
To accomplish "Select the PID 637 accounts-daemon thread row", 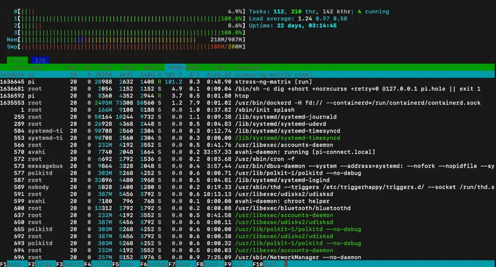I will 247,215.
